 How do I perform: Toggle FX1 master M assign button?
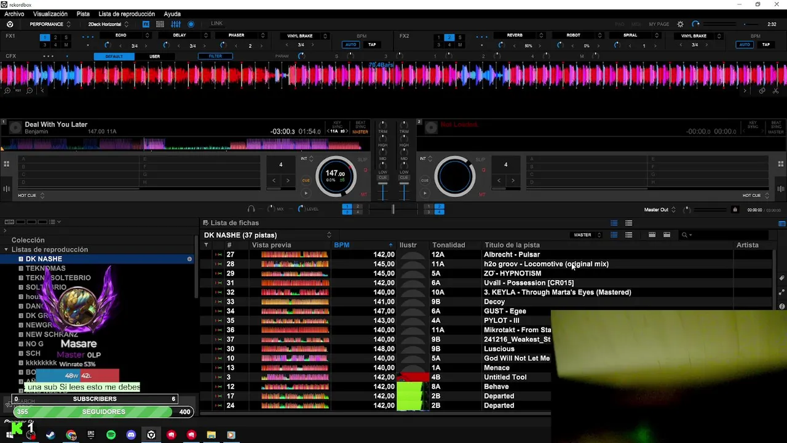coord(66,45)
